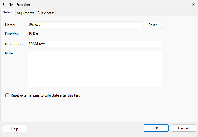Viewport: 198px width, 137px height.
Task: Click the 'Name:' field label
Action: tap(10, 25)
